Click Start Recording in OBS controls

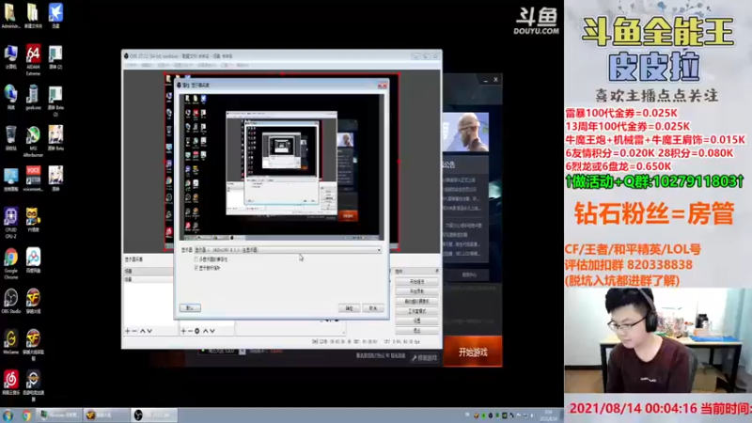coord(416,291)
